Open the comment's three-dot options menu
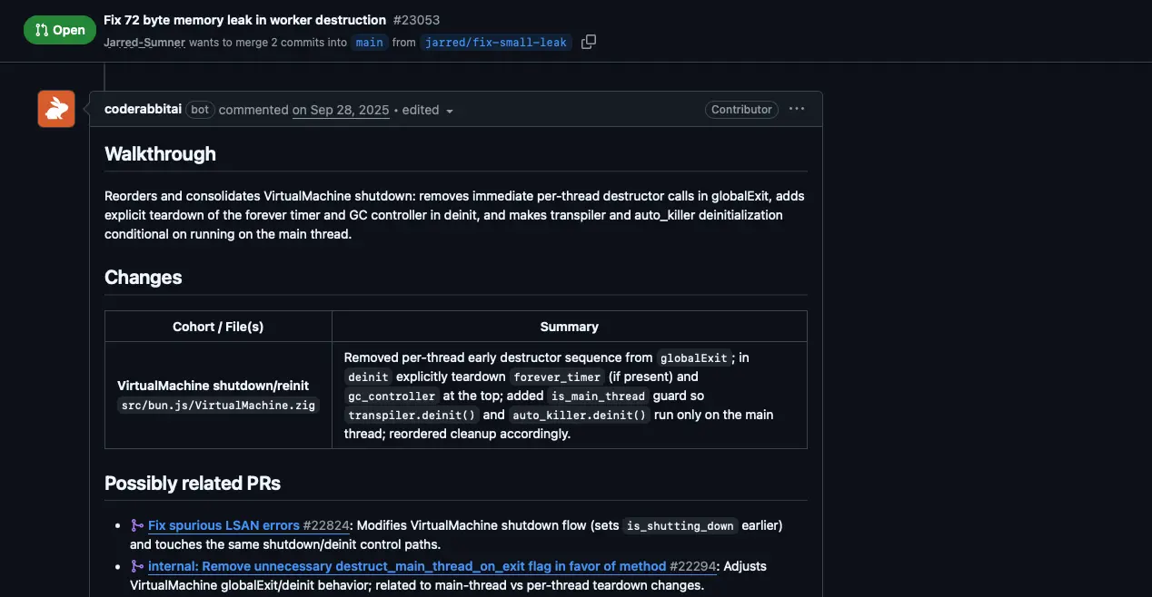Screen dimensions: 1152x597 coord(797,109)
